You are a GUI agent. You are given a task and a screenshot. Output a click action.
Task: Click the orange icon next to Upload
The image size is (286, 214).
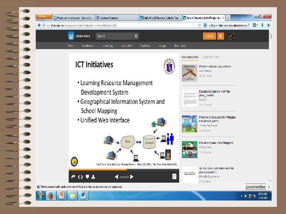[220, 36]
